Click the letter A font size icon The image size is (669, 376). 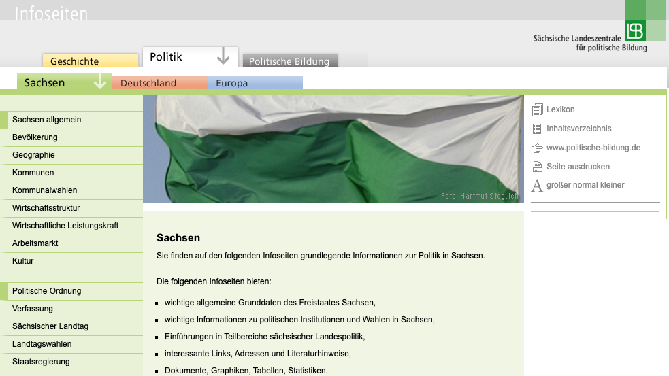[537, 186]
